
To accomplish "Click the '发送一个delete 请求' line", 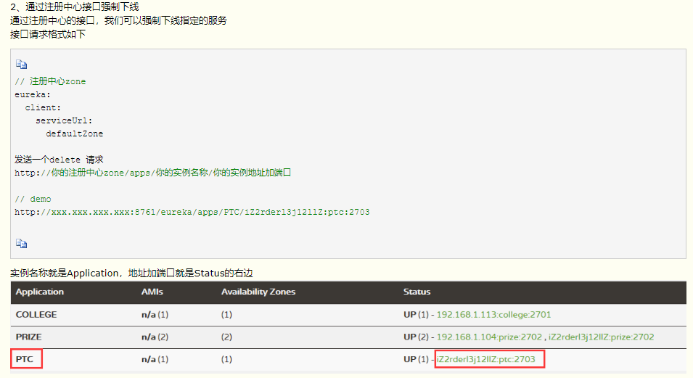I will click(x=59, y=160).
